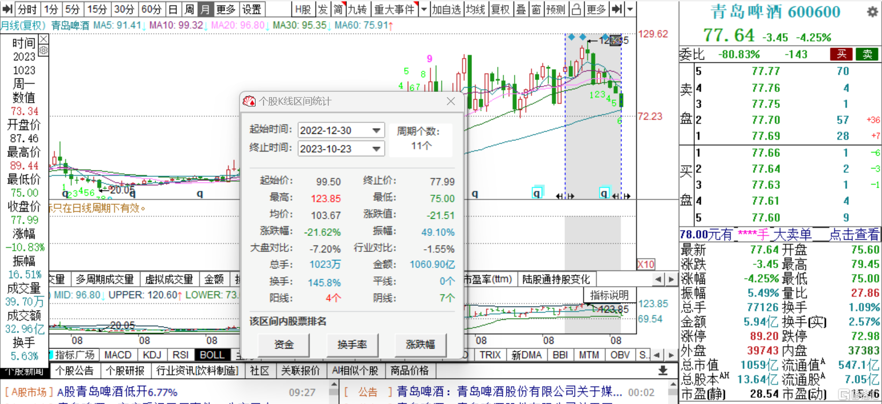Toggle 九转 indicator
Viewport: 882px width, 404px height.
click(358, 9)
